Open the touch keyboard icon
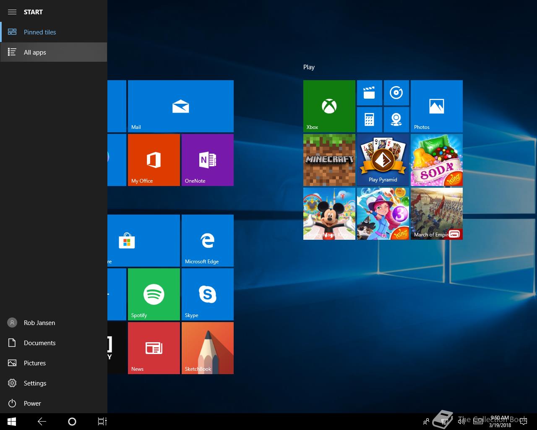Image resolution: width=537 pixels, height=430 pixels. click(x=478, y=422)
